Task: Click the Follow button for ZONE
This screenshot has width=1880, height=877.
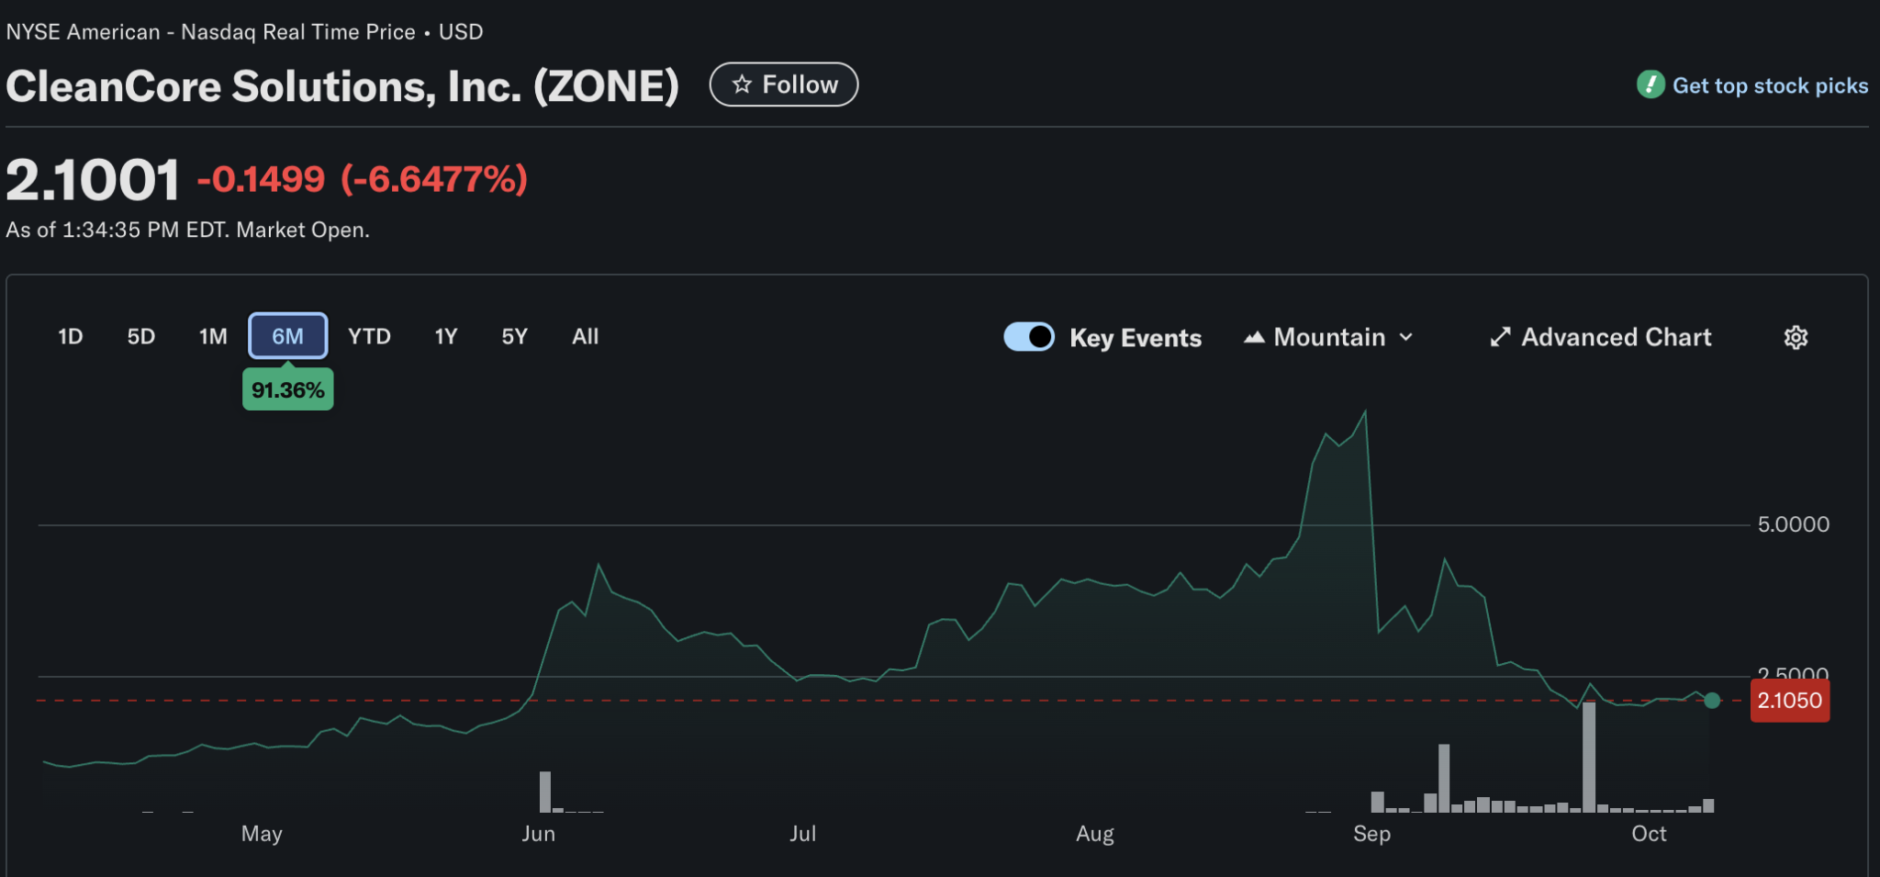Action: click(784, 84)
